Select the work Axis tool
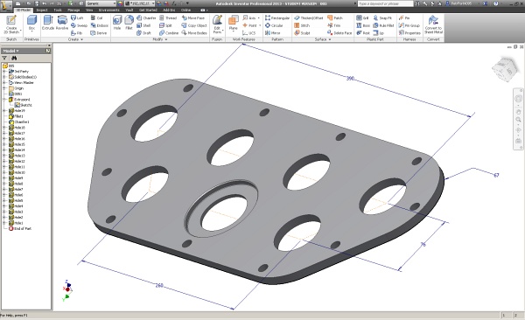The width and height of the screenshot is (525, 320). (x=251, y=17)
